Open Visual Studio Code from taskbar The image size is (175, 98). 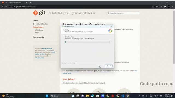(x=123, y=96)
